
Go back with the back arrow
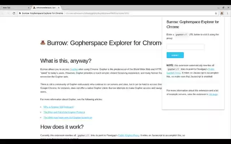click(3, 13)
